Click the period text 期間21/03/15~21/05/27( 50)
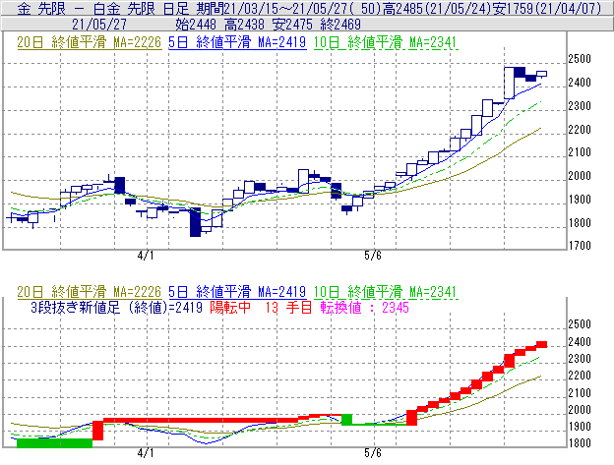 click(287, 8)
